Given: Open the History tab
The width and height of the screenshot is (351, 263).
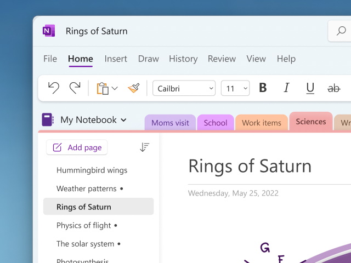Looking at the screenshot, I should click(183, 59).
